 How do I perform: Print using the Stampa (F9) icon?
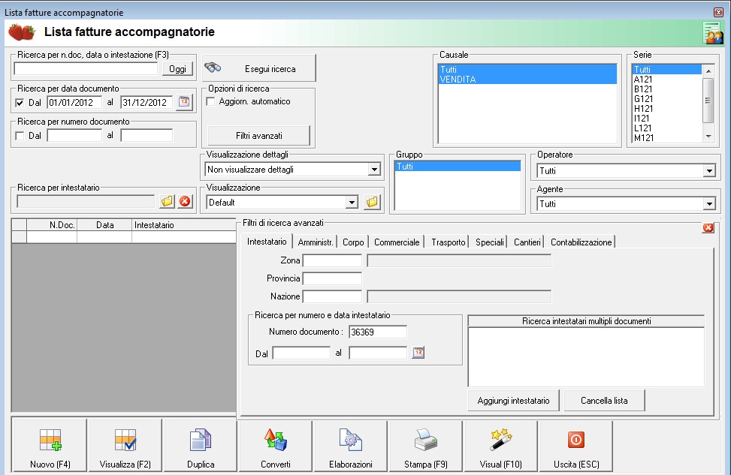coord(425,440)
